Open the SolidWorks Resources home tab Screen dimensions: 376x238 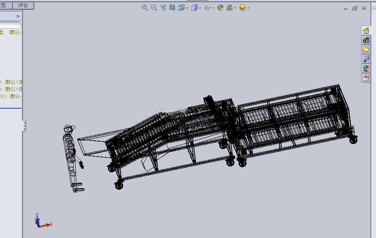(366, 31)
